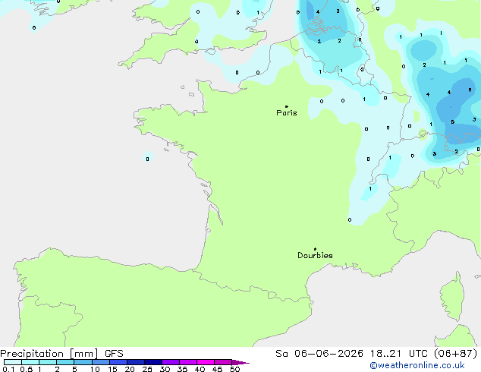Pick the 0.1–0.5 mm legend swatch
The image size is (481, 372).
pyautogui.click(x=13, y=362)
